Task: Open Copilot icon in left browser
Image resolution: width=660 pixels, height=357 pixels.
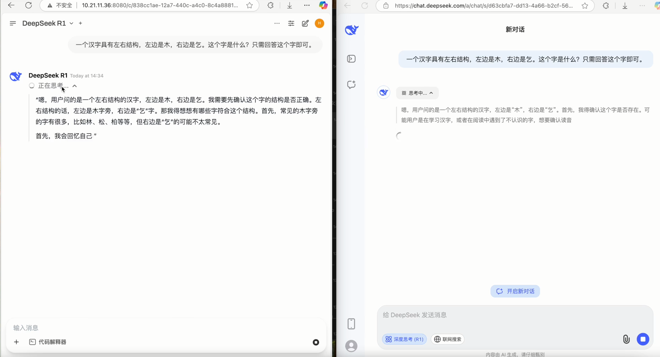Action: tap(323, 5)
